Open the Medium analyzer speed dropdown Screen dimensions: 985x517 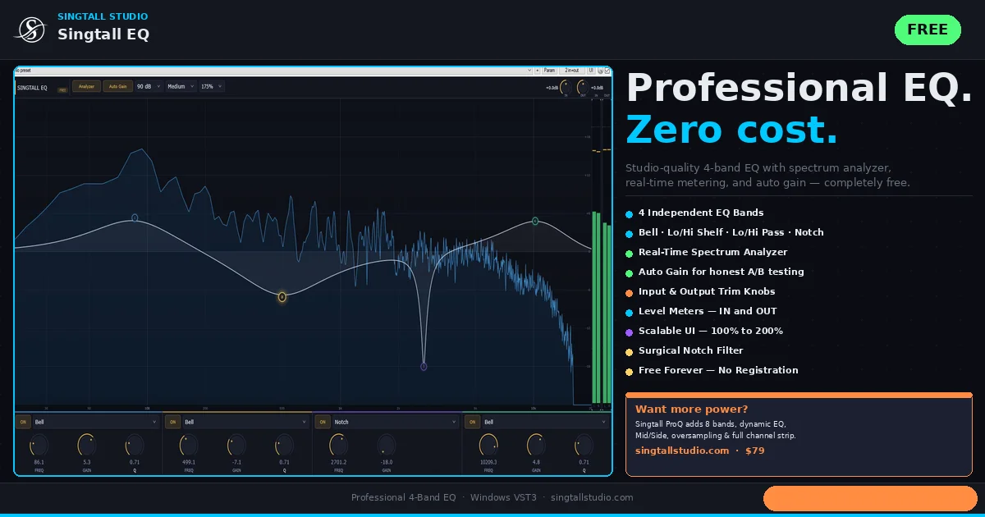[x=181, y=86]
